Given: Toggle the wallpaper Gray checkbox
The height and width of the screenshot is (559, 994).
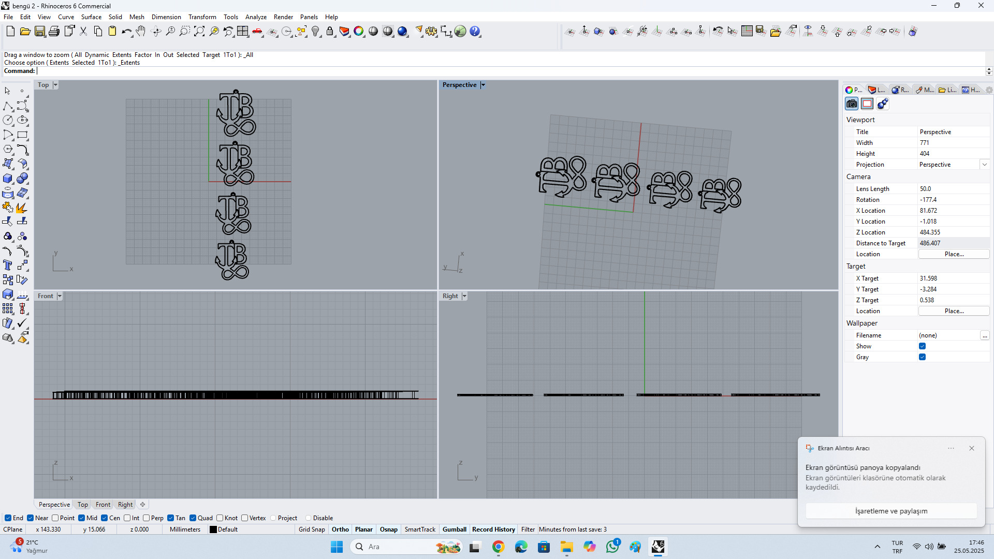Looking at the screenshot, I should [922, 357].
